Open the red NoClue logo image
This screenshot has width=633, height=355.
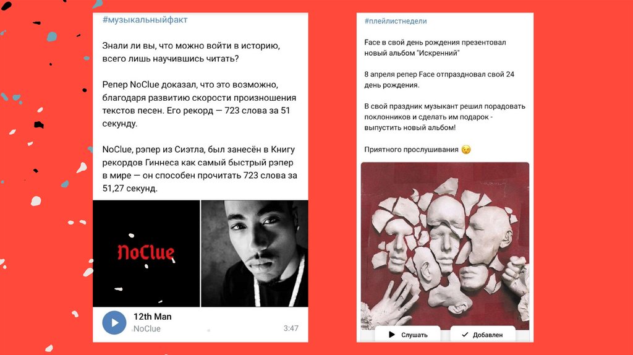coord(146,253)
